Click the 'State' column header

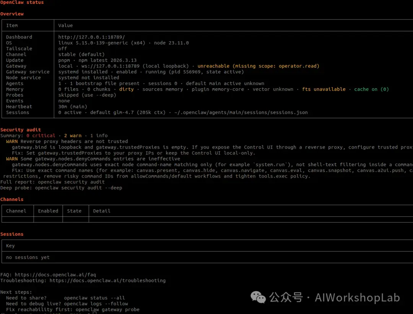(74, 211)
